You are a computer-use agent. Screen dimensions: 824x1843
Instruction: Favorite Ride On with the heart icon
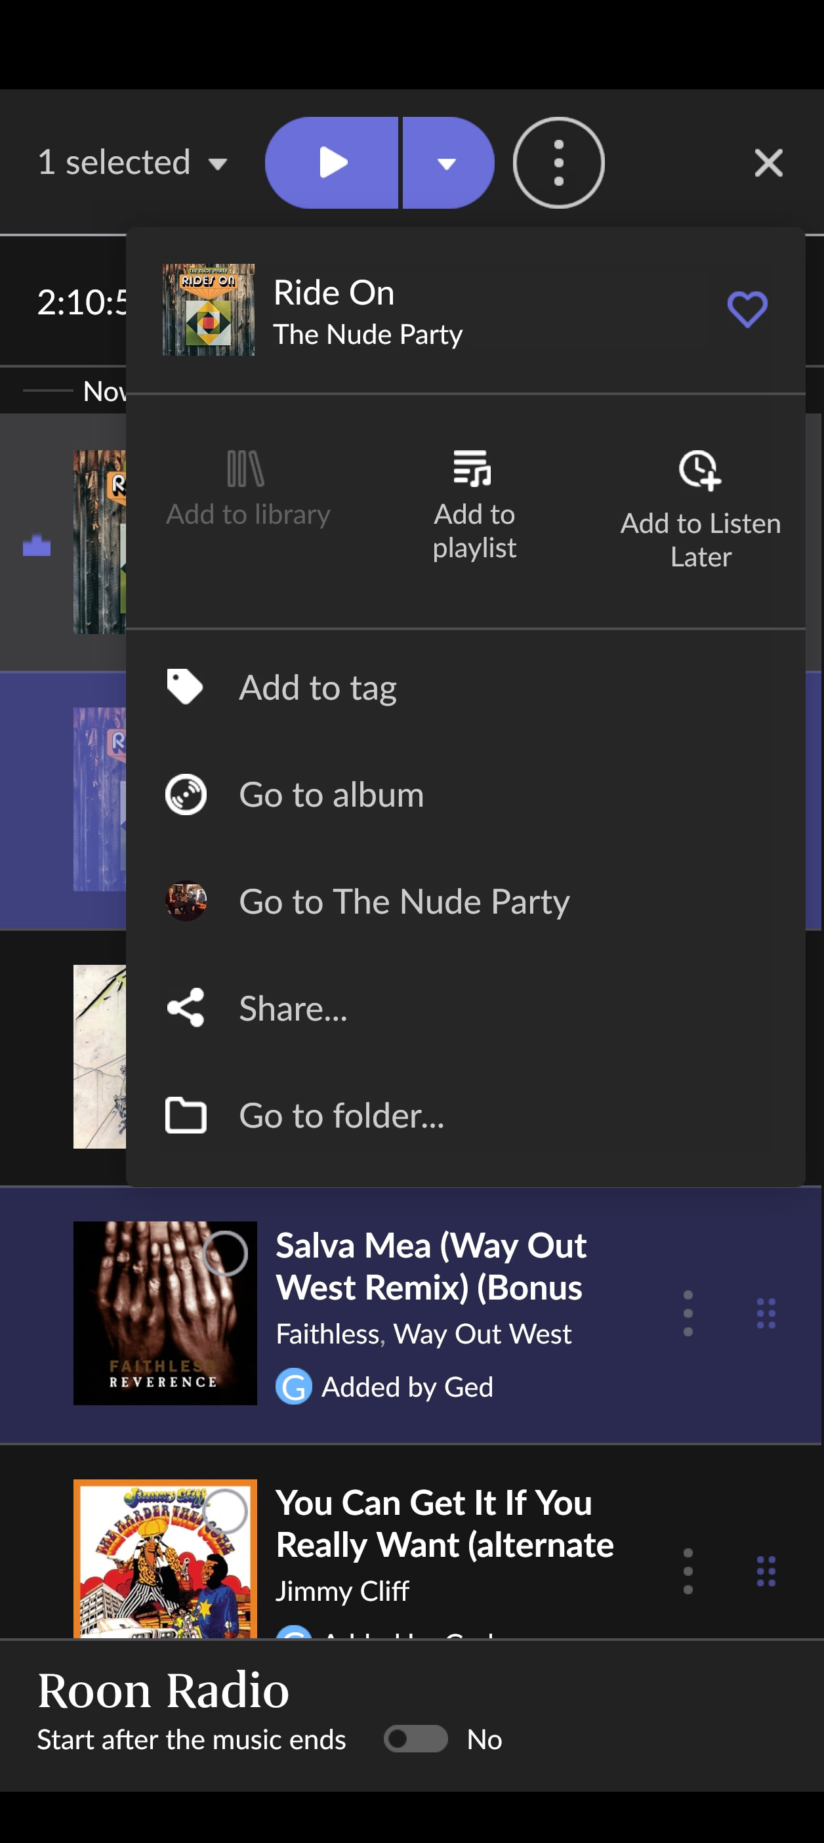coord(747,309)
